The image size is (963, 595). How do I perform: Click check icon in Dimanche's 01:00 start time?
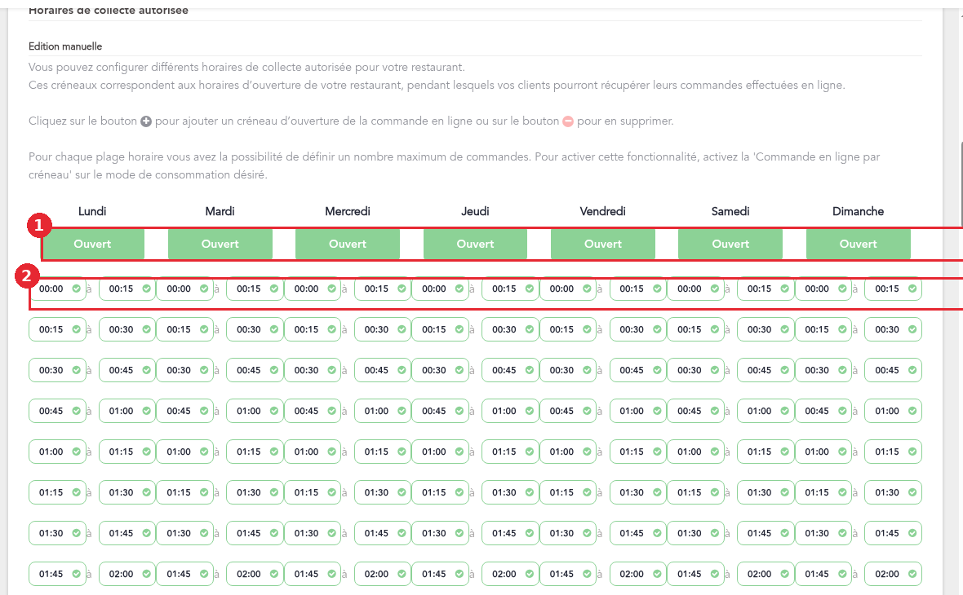[842, 452]
